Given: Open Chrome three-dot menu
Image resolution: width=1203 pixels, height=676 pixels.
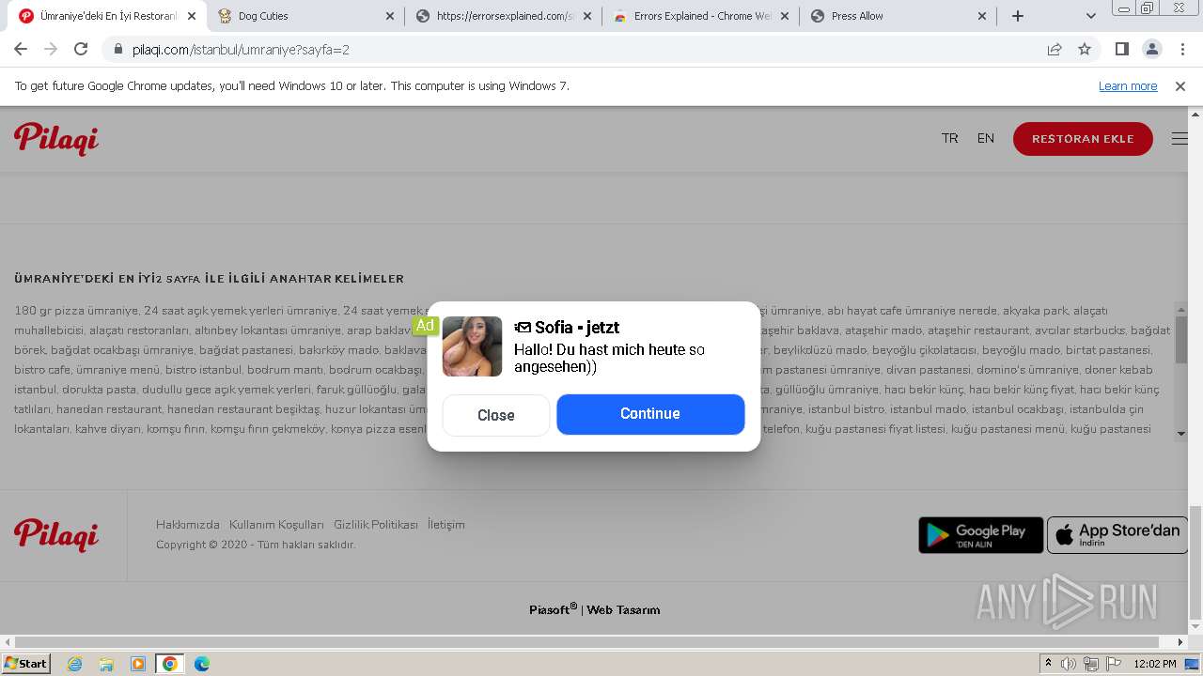Looking at the screenshot, I should pyautogui.click(x=1182, y=49).
